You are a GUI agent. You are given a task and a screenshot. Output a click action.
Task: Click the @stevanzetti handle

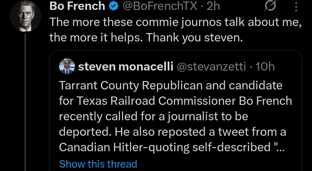point(211,66)
